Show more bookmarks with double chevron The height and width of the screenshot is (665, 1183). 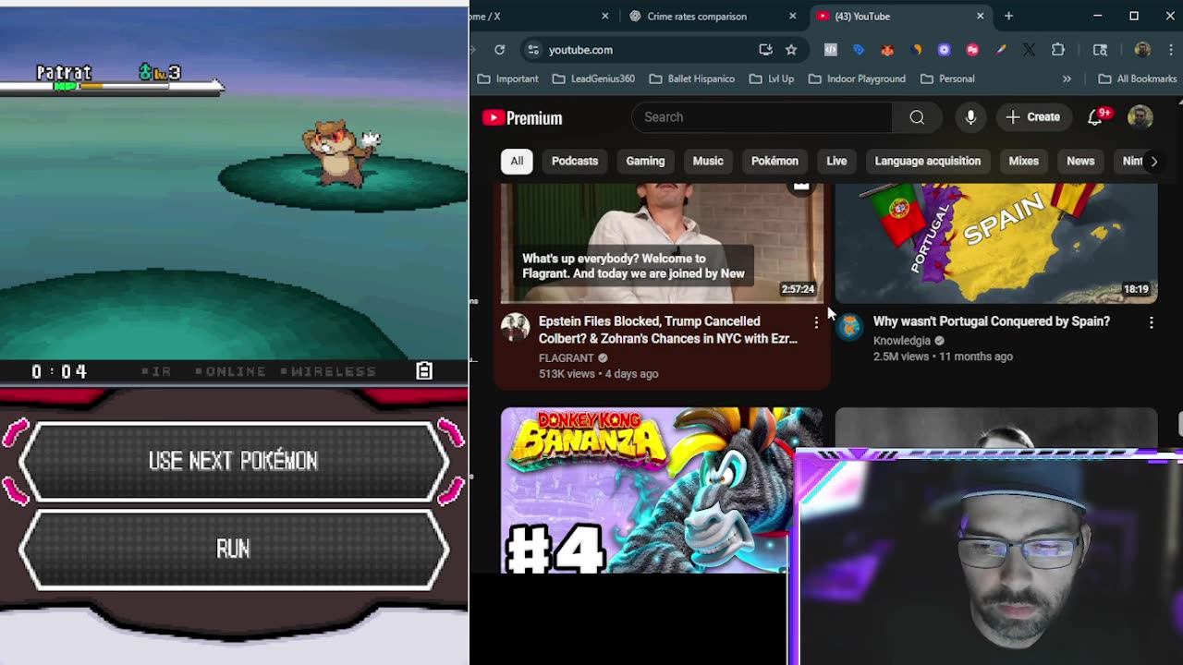click(1067, 79)
